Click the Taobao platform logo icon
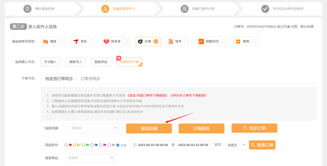 (45, 42)
